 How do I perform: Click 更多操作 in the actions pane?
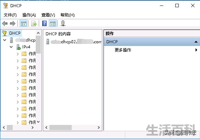click(x=123, y=50)
